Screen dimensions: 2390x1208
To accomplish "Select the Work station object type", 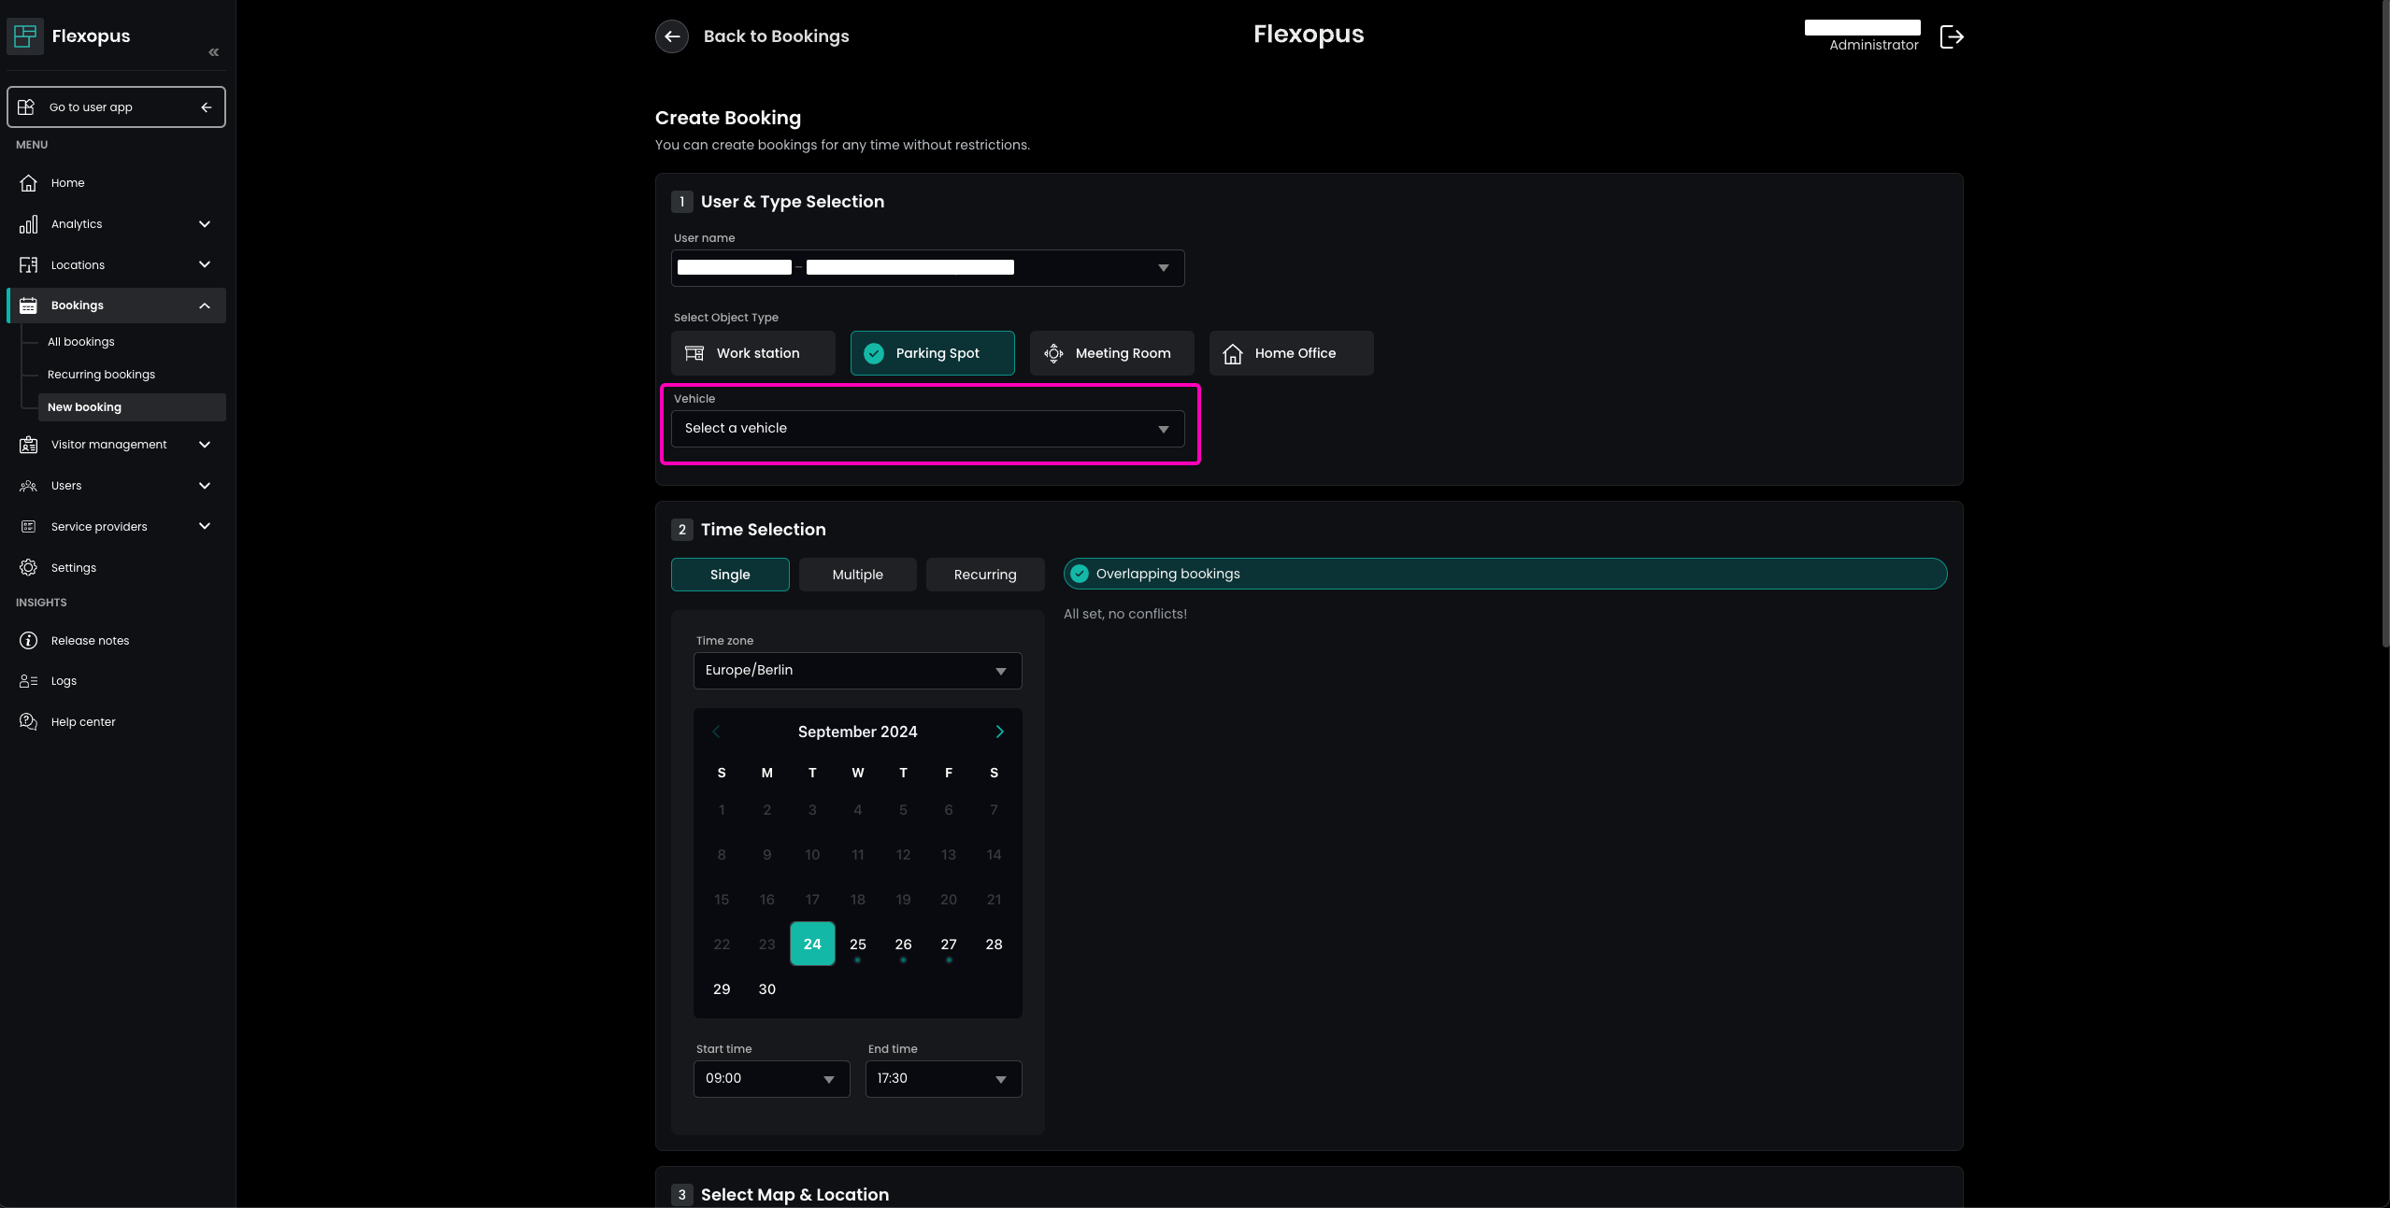I will 753,353.
